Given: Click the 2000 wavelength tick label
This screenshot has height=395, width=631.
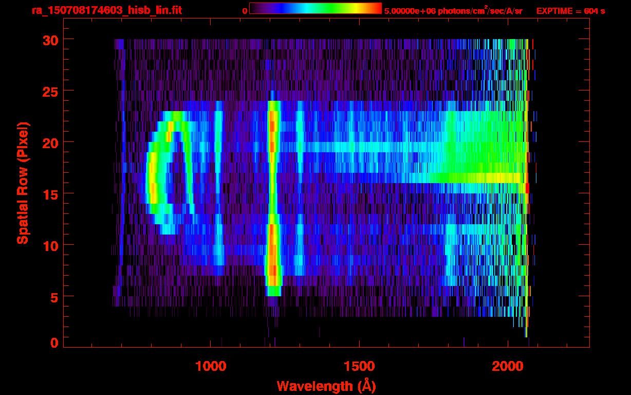Looking at the screenshot, I should [x=507, y=366].
